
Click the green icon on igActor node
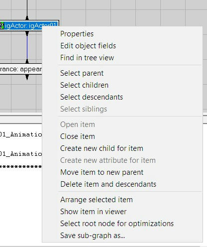point(1,26)
